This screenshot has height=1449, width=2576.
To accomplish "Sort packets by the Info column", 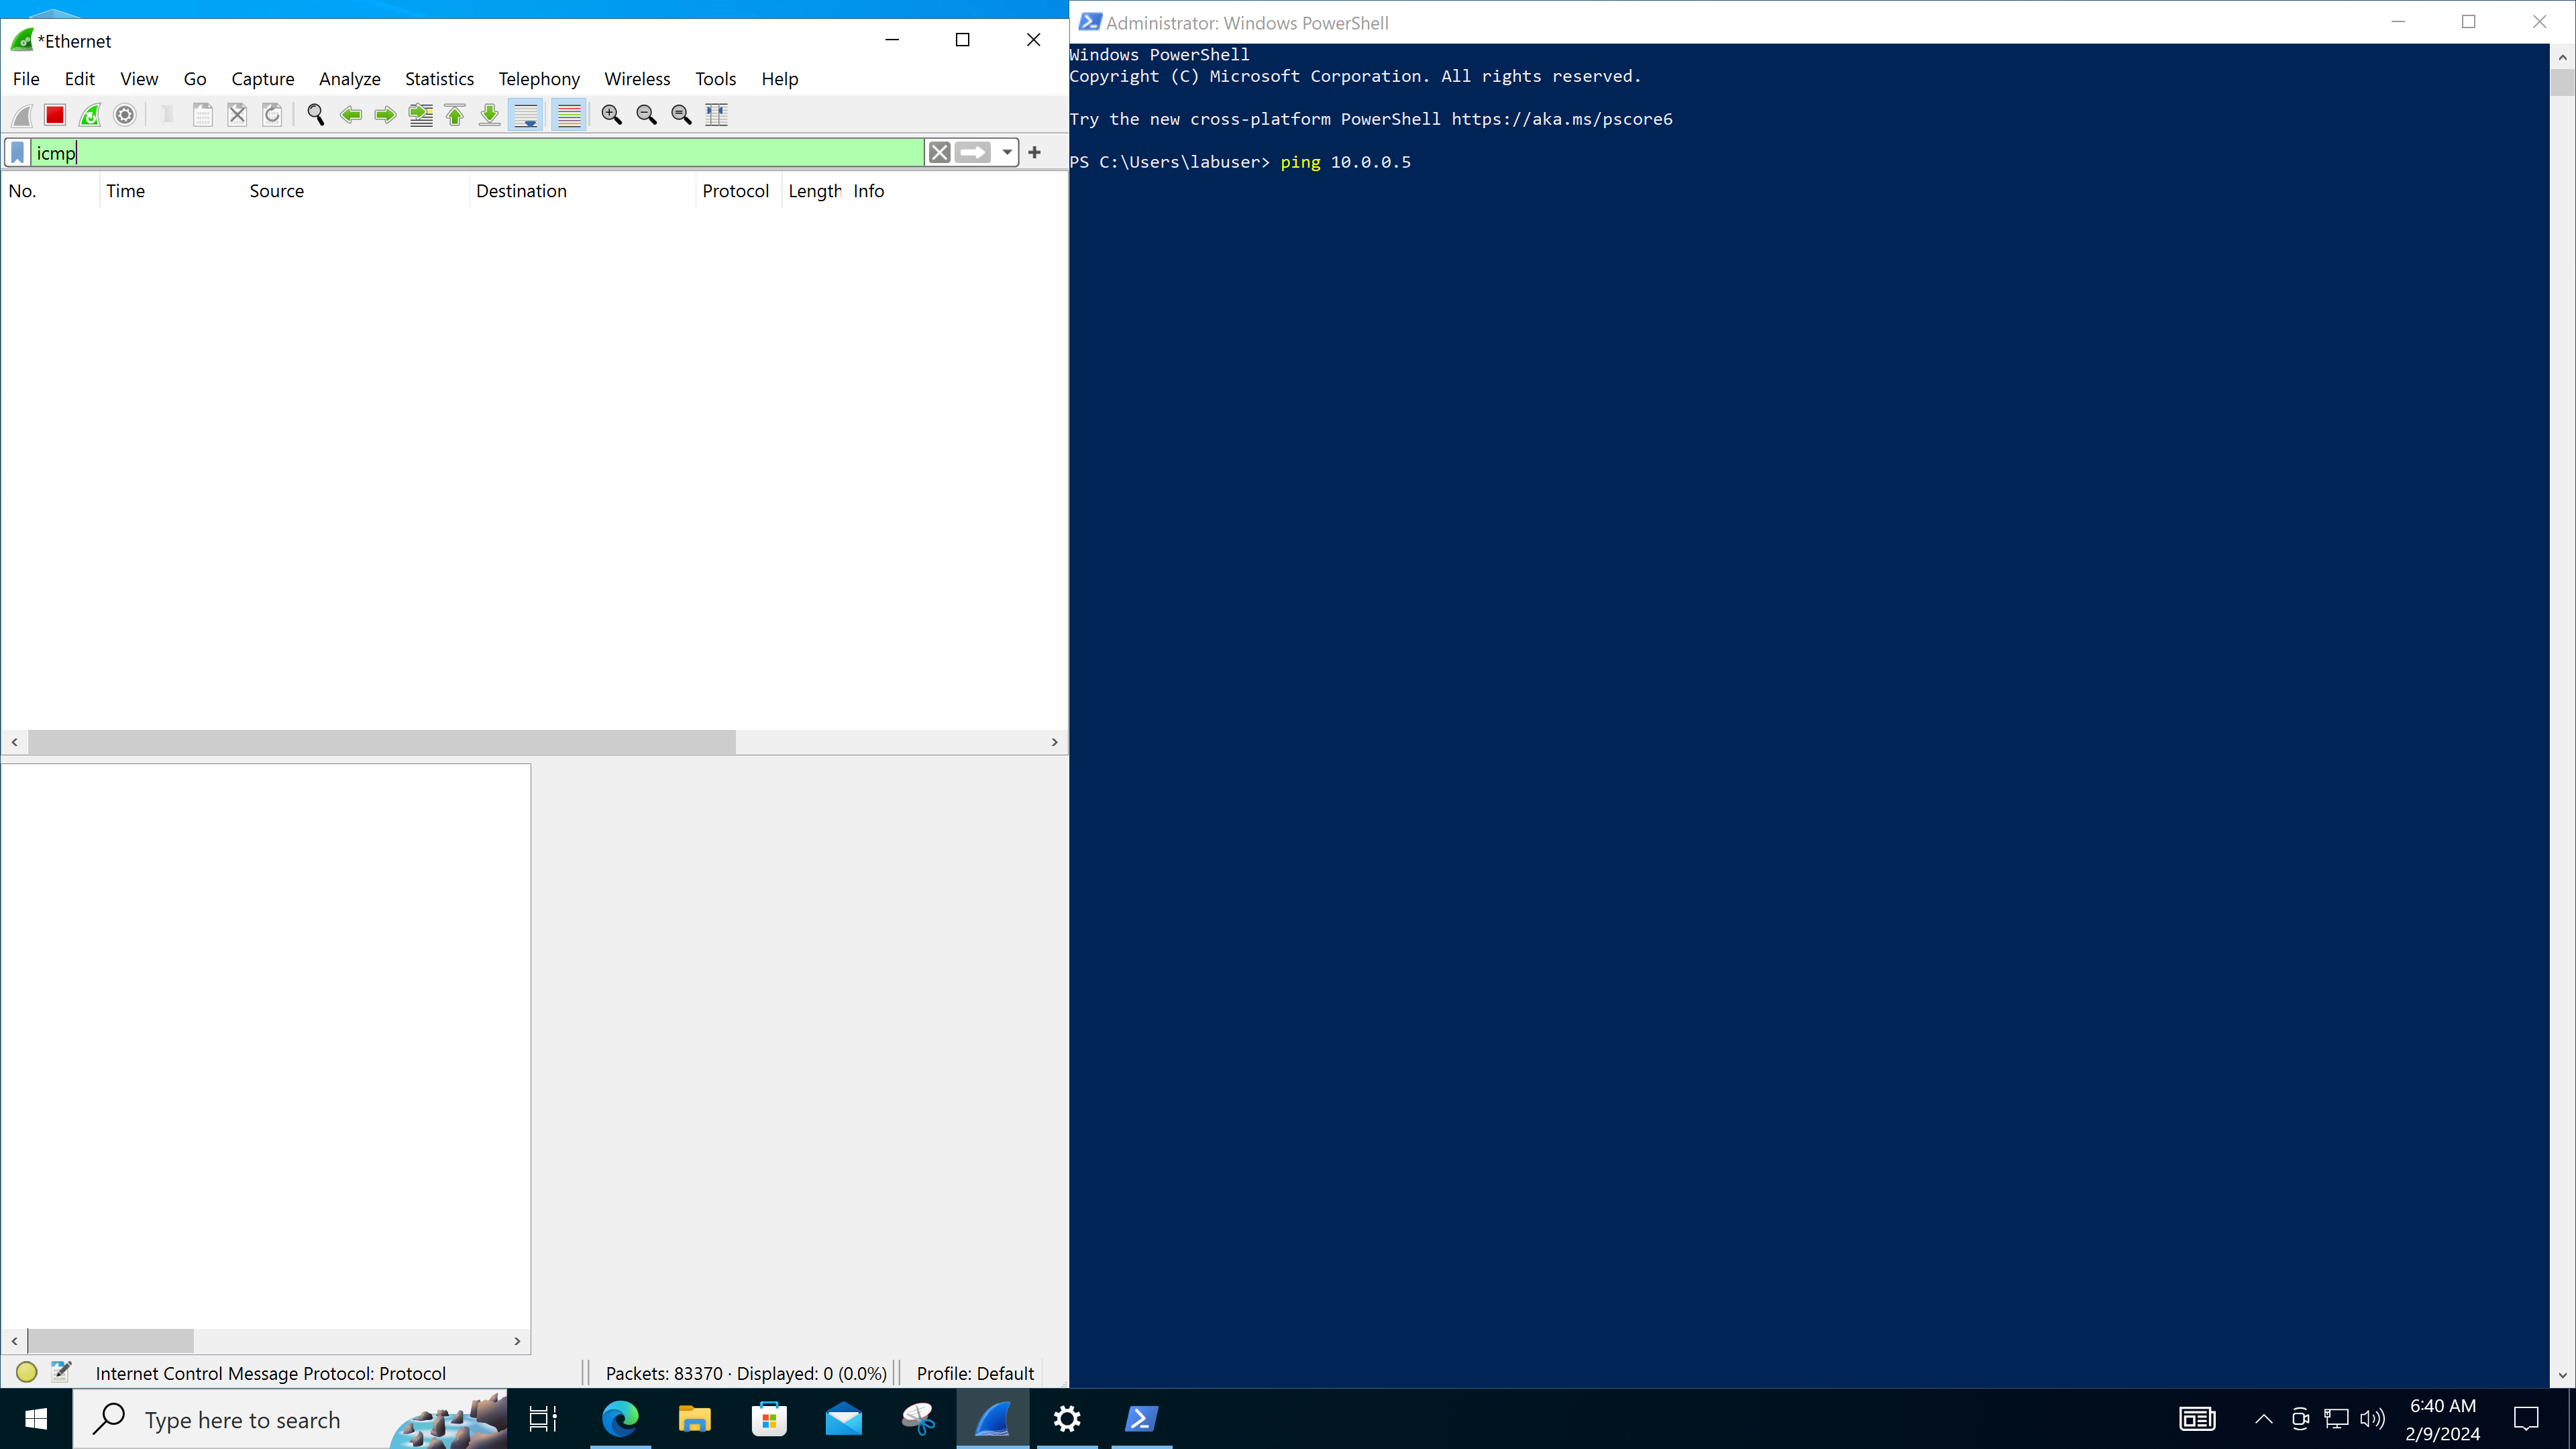I will pos(957,191).
